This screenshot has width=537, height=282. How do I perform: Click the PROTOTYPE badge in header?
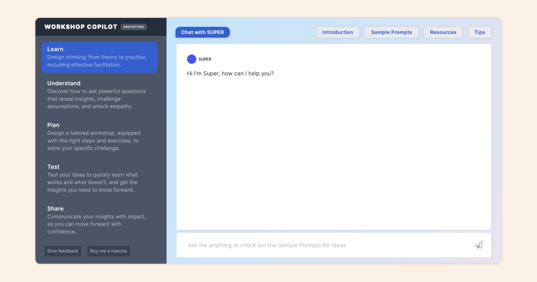(x=133, y=27)
